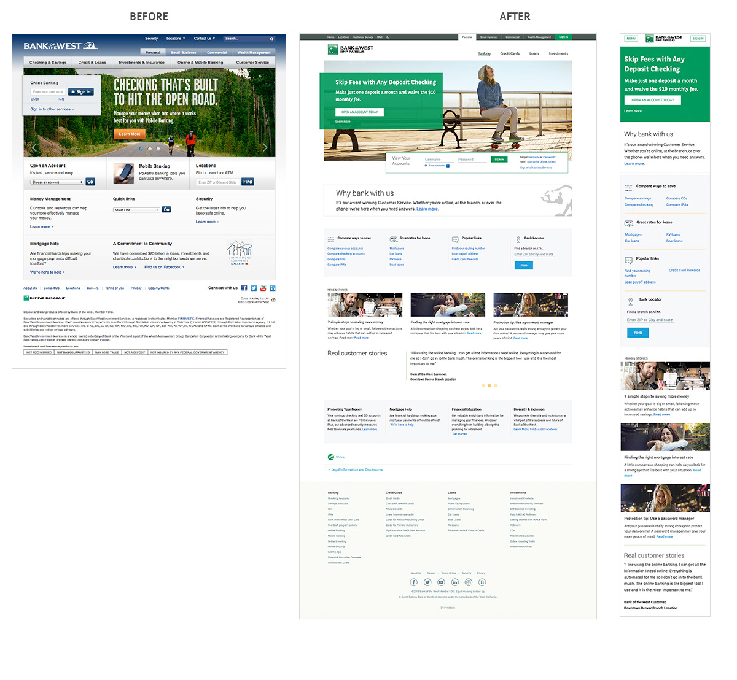
Task: Click Sign In button in Before Online Banking box
Action: click(80, 92)
